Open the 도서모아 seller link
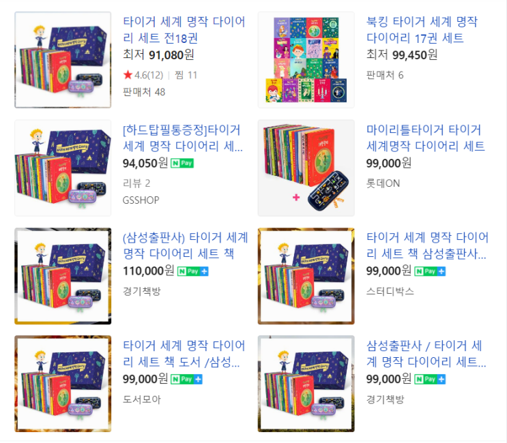The height and width of the screenshot is (443, 507). click(142, 399)
